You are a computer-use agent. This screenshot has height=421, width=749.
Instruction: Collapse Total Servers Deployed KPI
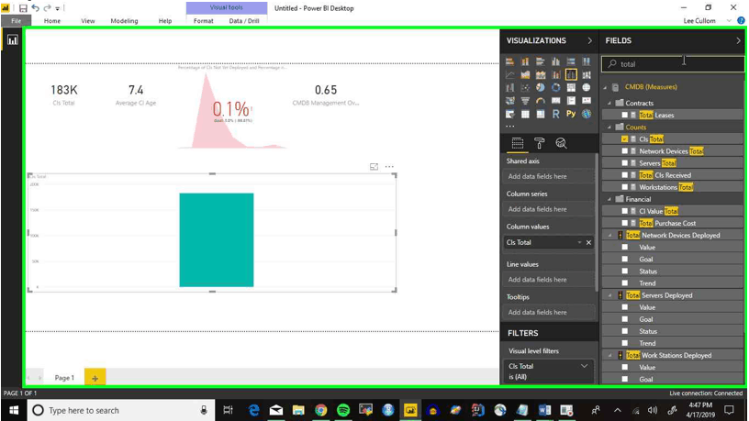pyautogui.click(x=609, y=295)
